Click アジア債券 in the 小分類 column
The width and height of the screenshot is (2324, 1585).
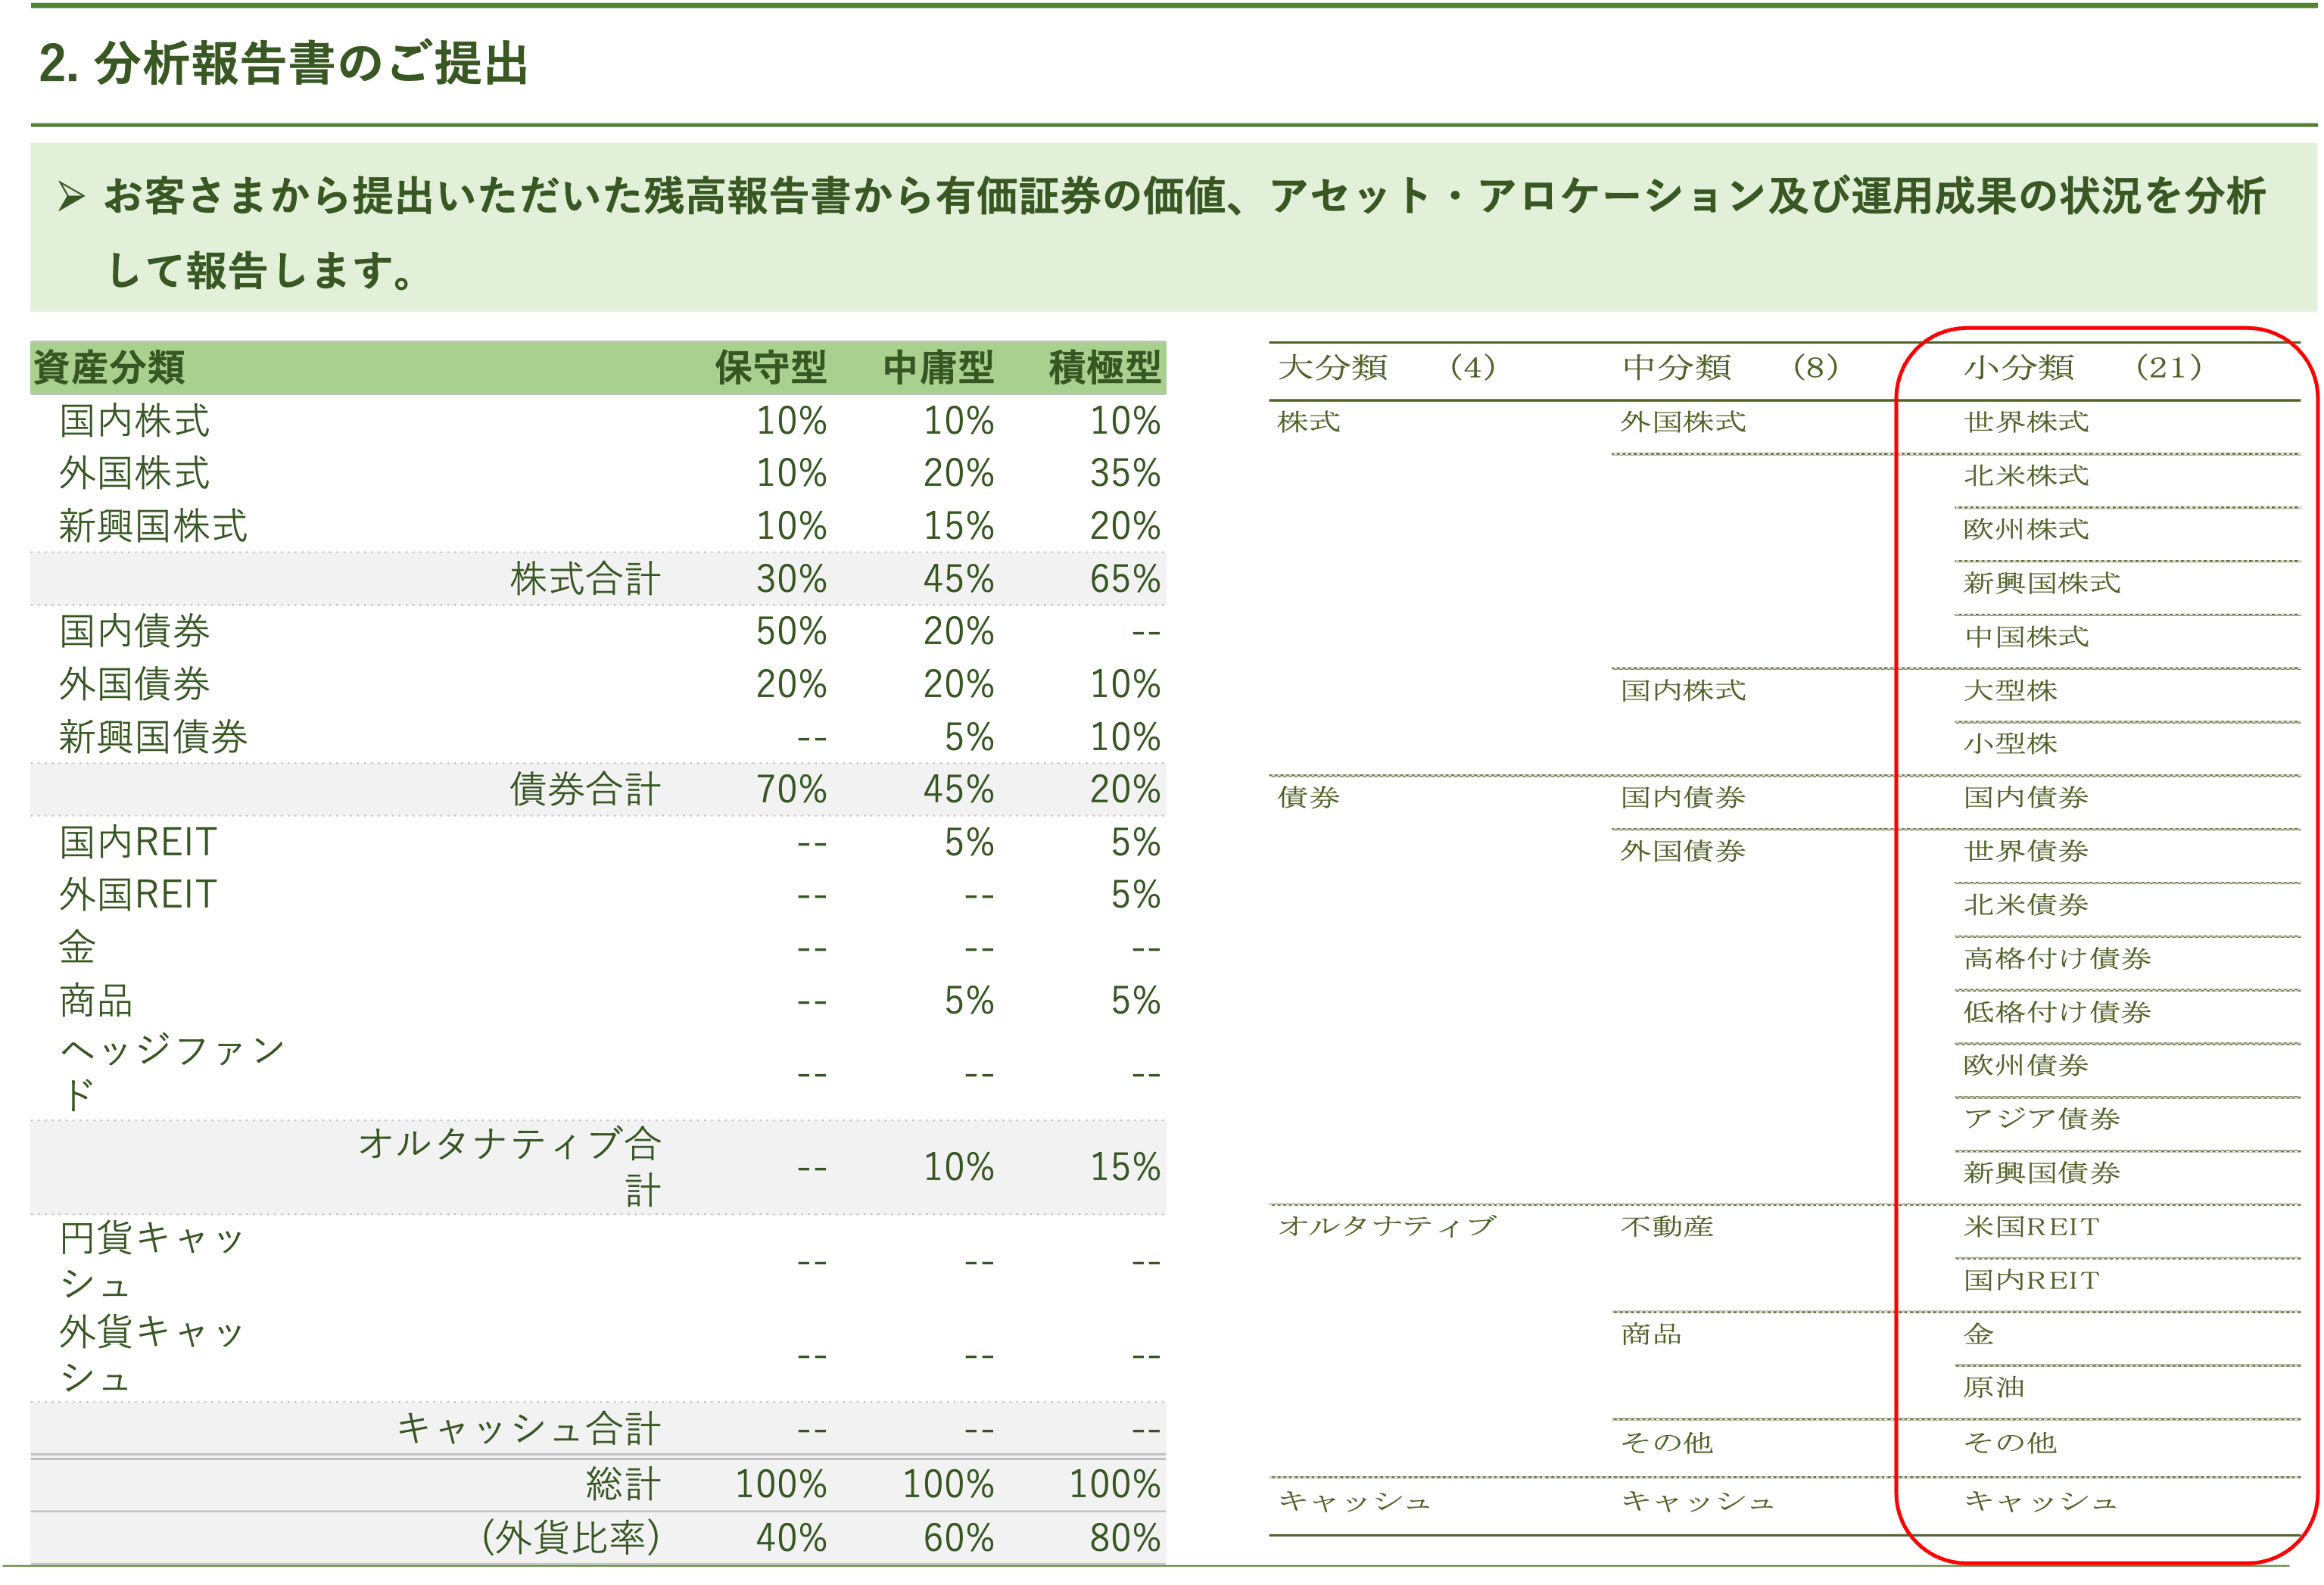coord(2042,1118)
